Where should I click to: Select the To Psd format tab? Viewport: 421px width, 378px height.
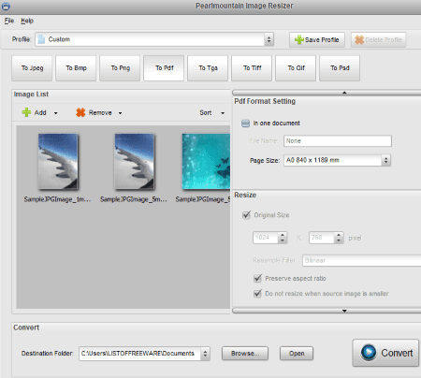click(340, 68)
